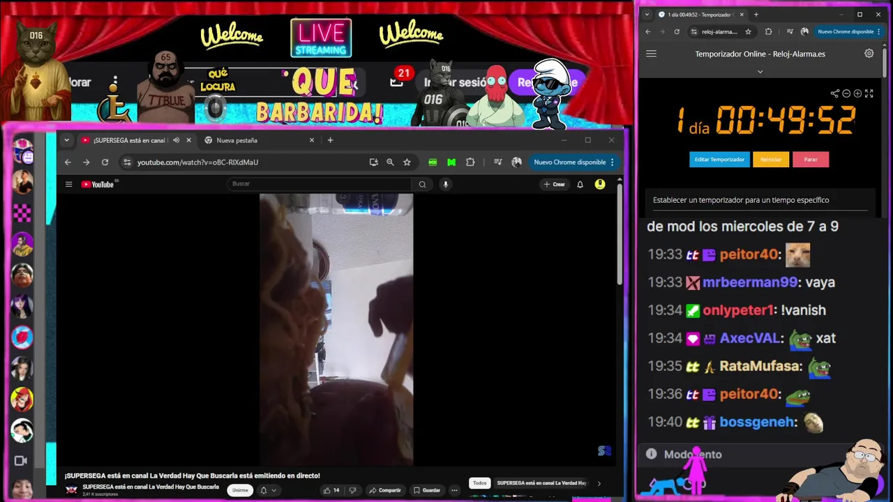Expand tab search dropdown in YouTube window
Screen dimensions: 893x502
[66, 140]
